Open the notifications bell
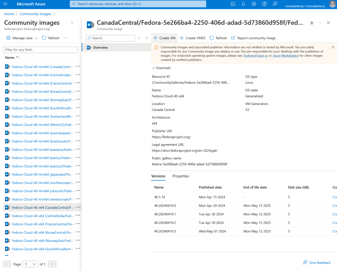337x271 pixels. coord(243,4)
